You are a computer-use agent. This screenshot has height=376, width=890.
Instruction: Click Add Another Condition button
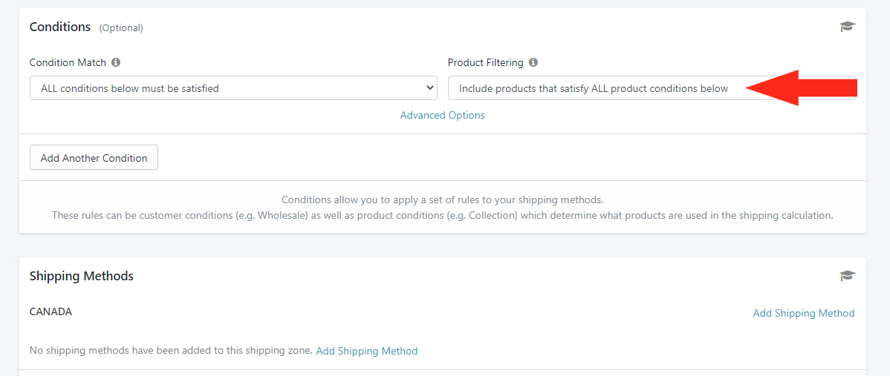pyautogui.click(x=94, y=158)
